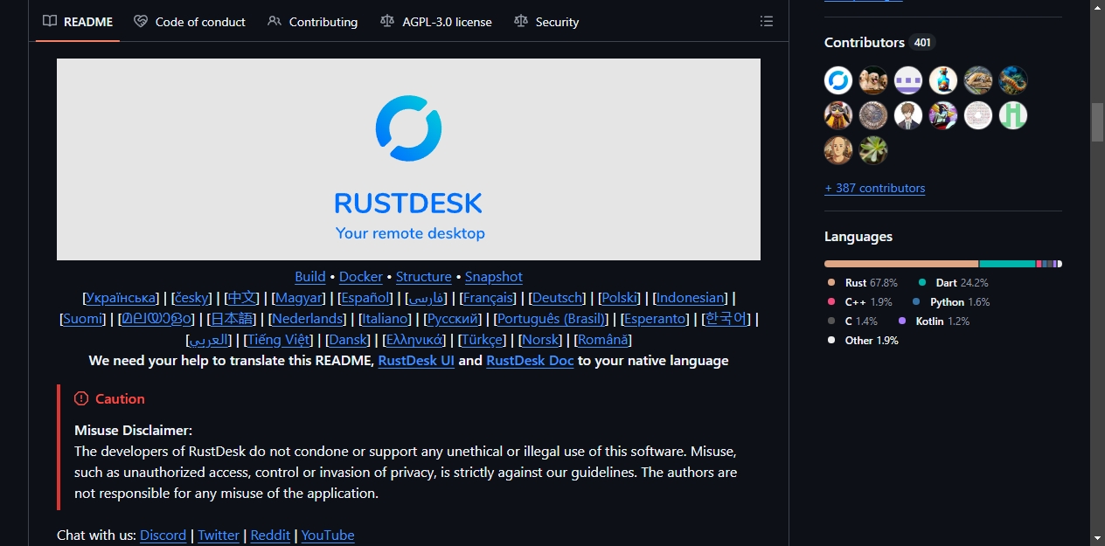
Task: Open the Code of conduct tab
Action: [x=190, y=21]
